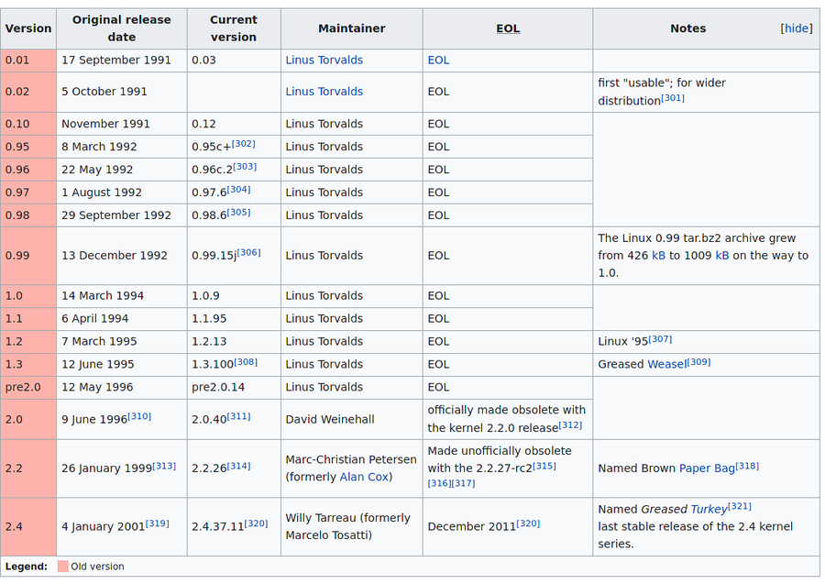Open citation 320 next to 2.4.37.11

(x=257, y=523)
